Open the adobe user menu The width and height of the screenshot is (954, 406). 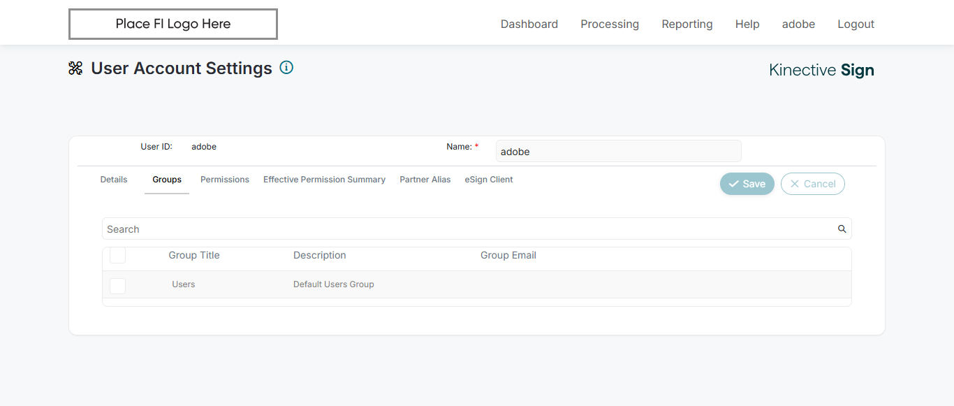(x=798, y=24)
